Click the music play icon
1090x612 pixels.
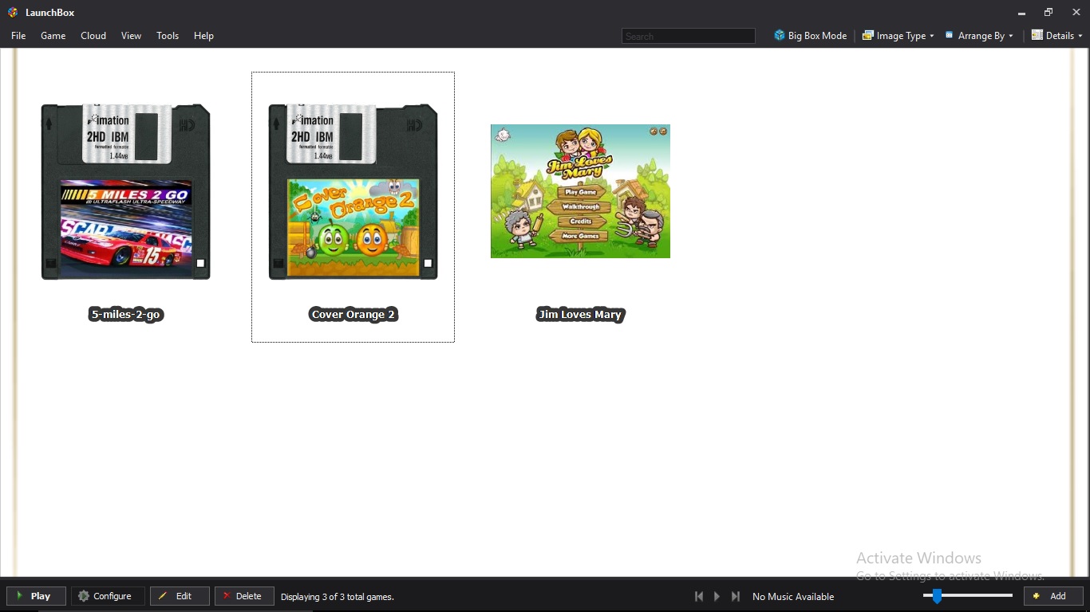[717, 596]
